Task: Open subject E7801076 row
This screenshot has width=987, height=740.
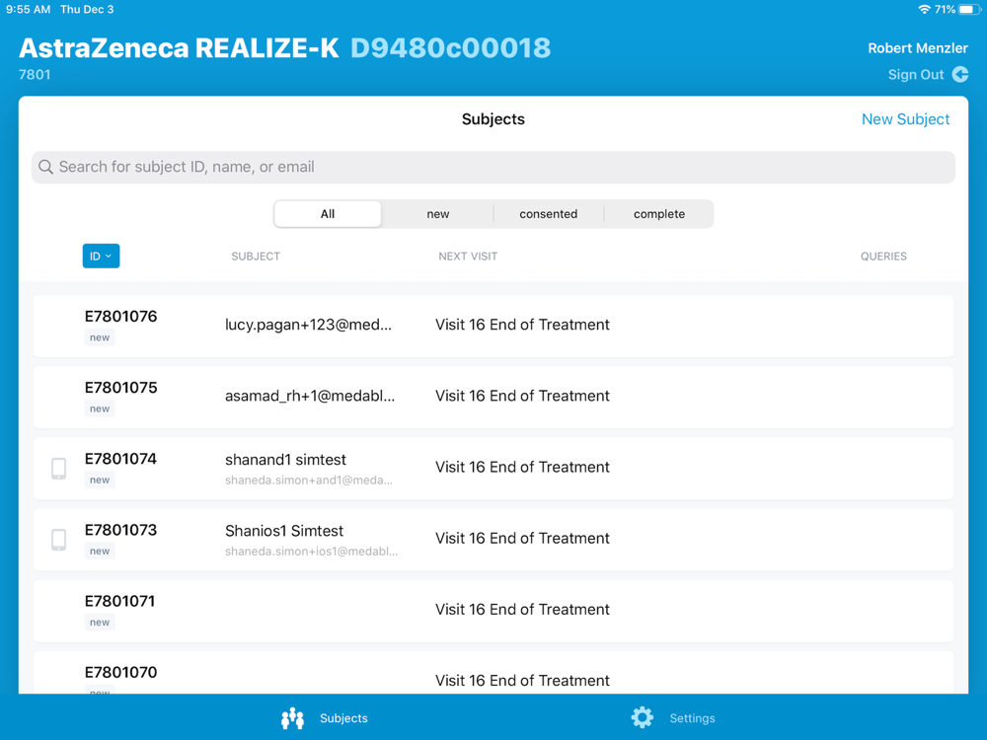Action: point(493,326)
